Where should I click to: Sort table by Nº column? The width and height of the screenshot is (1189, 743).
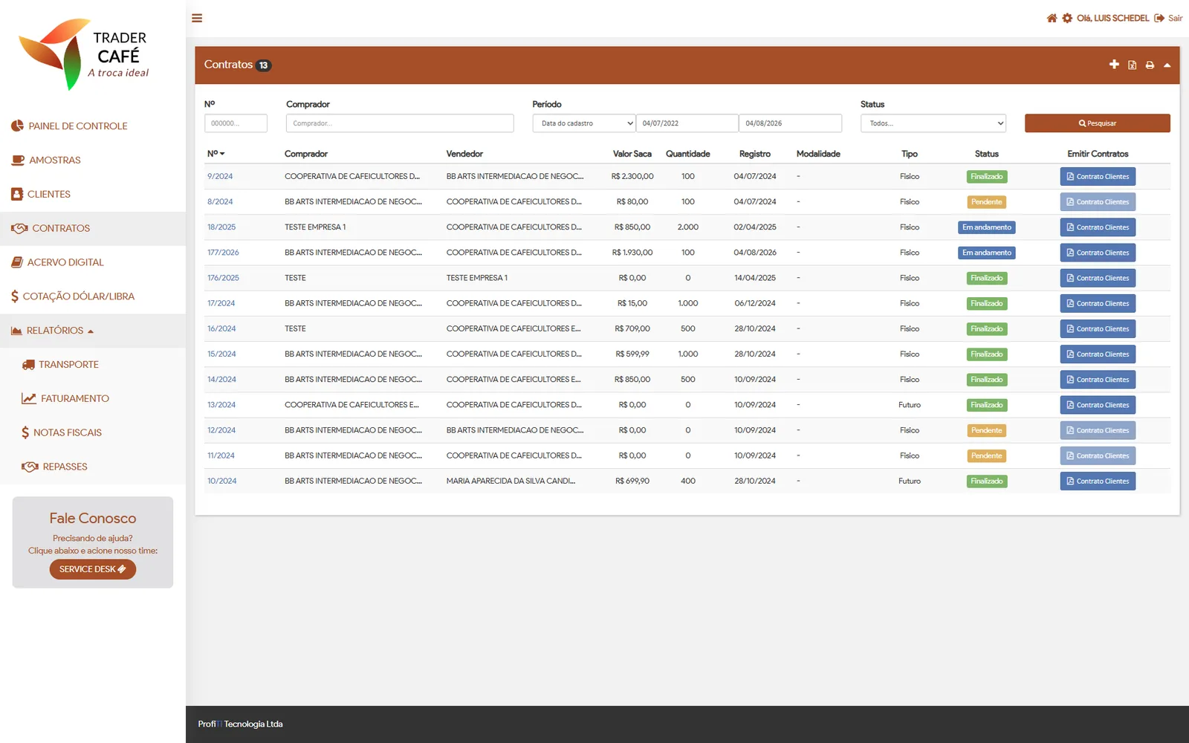click(x=216, y=154)
